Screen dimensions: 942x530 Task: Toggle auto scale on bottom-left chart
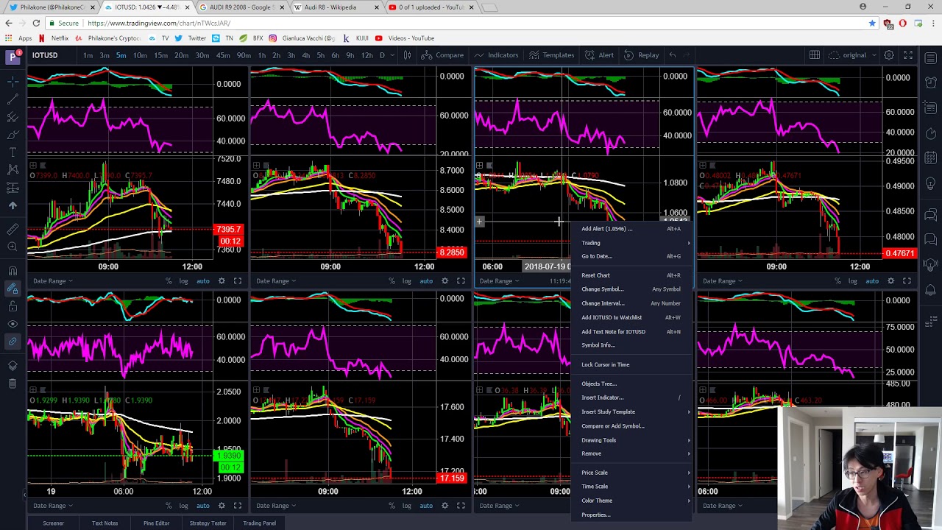202,506
